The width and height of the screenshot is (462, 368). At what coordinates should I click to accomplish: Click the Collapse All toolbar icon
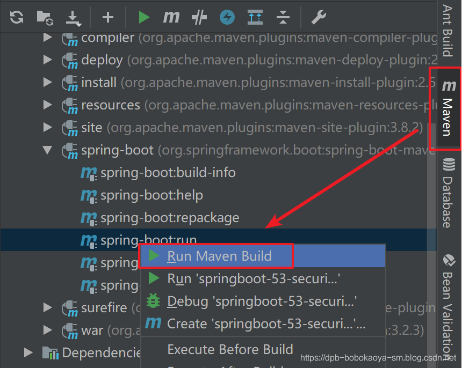[283, 17]
